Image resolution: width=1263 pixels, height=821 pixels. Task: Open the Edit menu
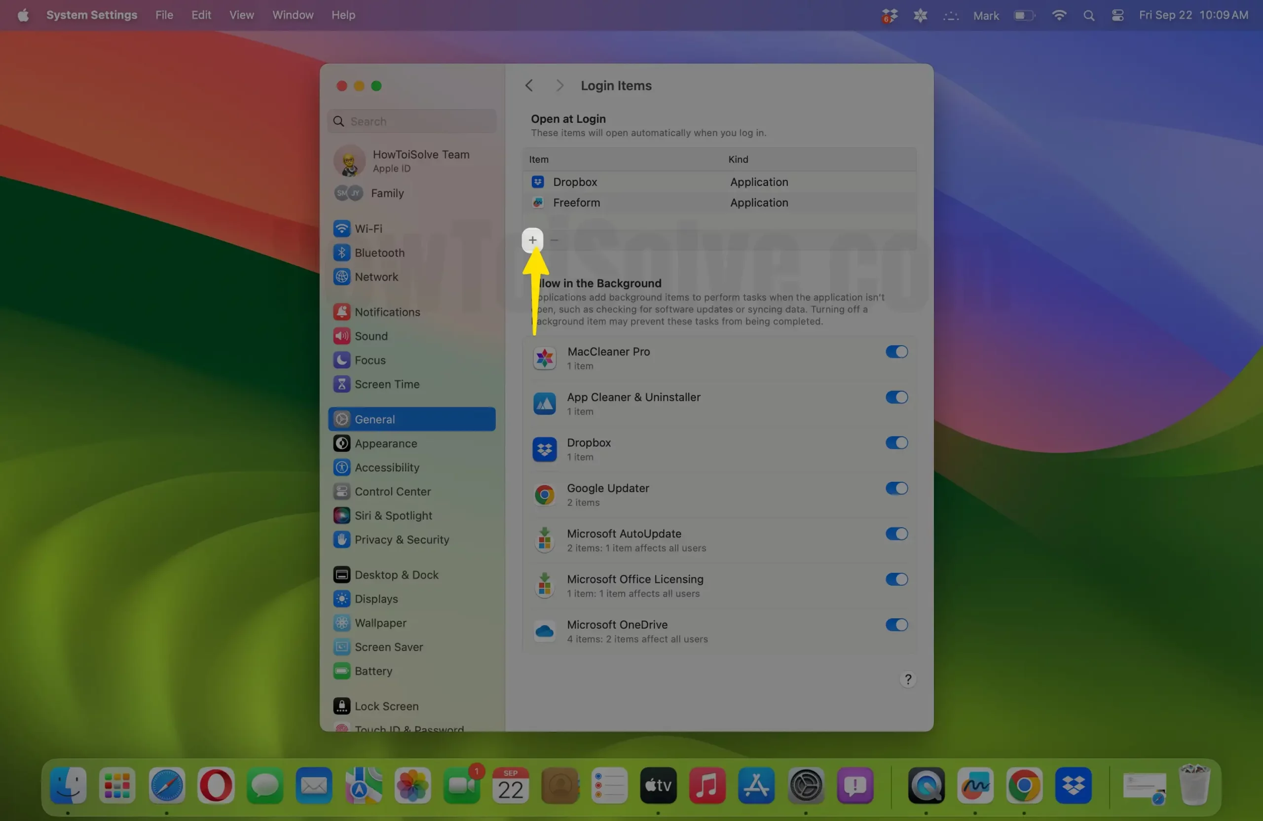(x=201, y=15)
